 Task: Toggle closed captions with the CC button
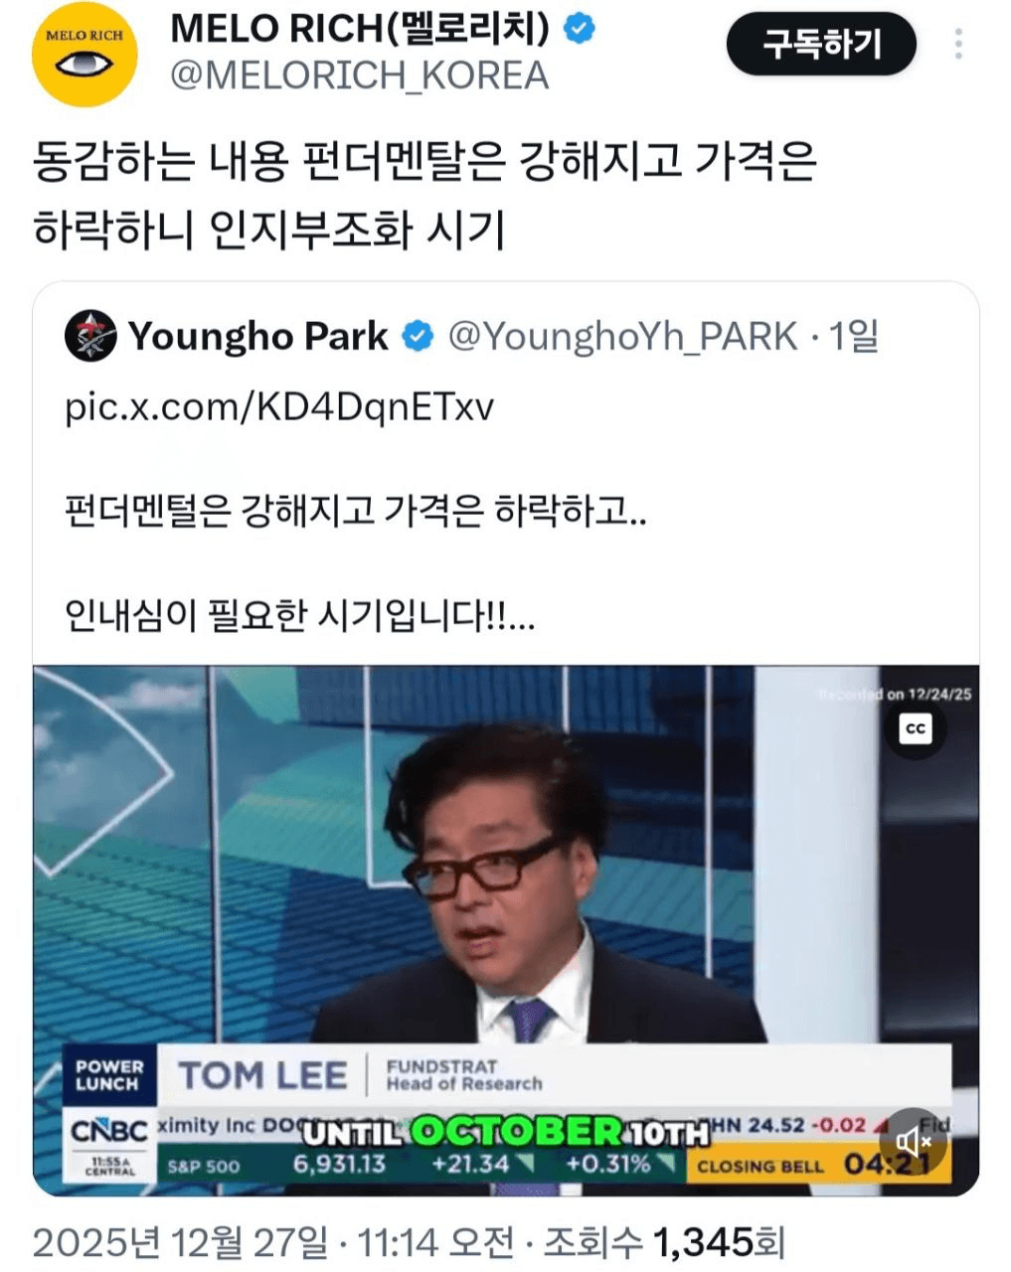916,728
